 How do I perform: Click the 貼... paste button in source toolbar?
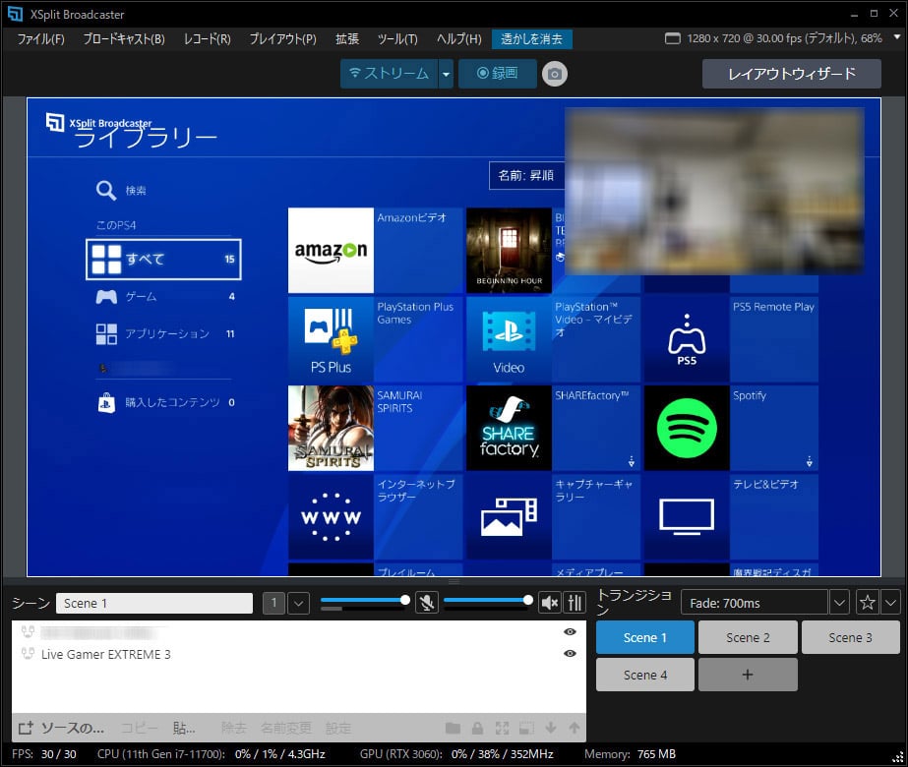point(184,729)
